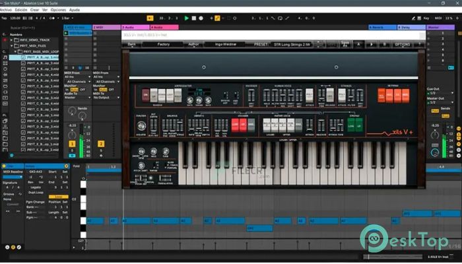Image resolution: width=462 pixels, height=264 pixels.
Task: Click the Master track volume fader
Action: (444, 141)
